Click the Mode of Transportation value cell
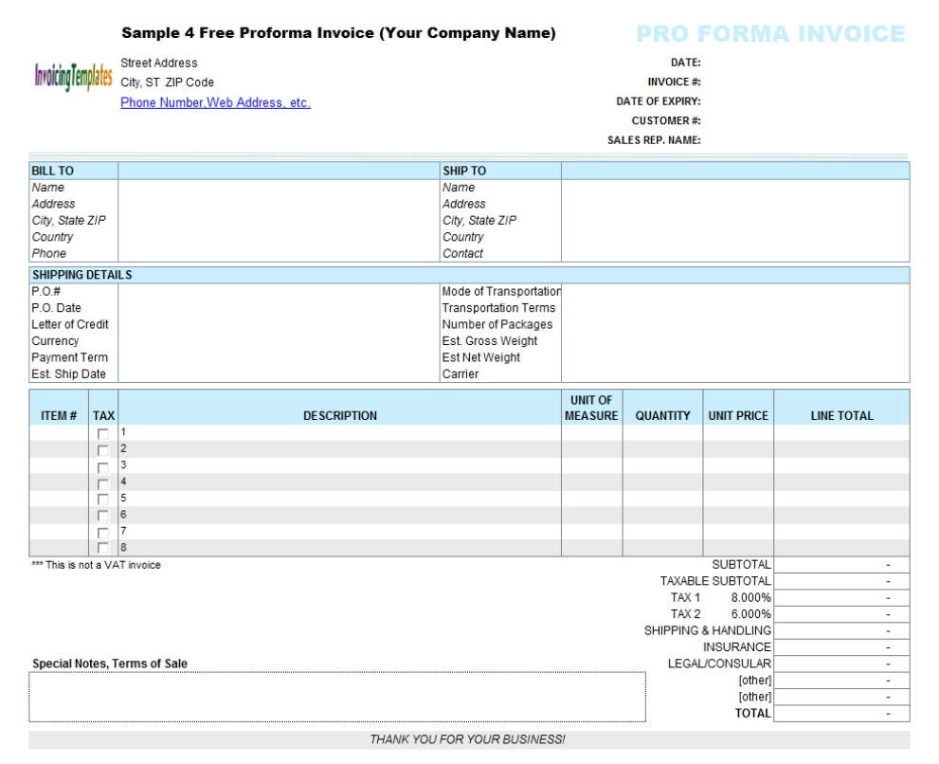Image resolution: width=939 pixels, height=764 pixels. coord(734,292)
